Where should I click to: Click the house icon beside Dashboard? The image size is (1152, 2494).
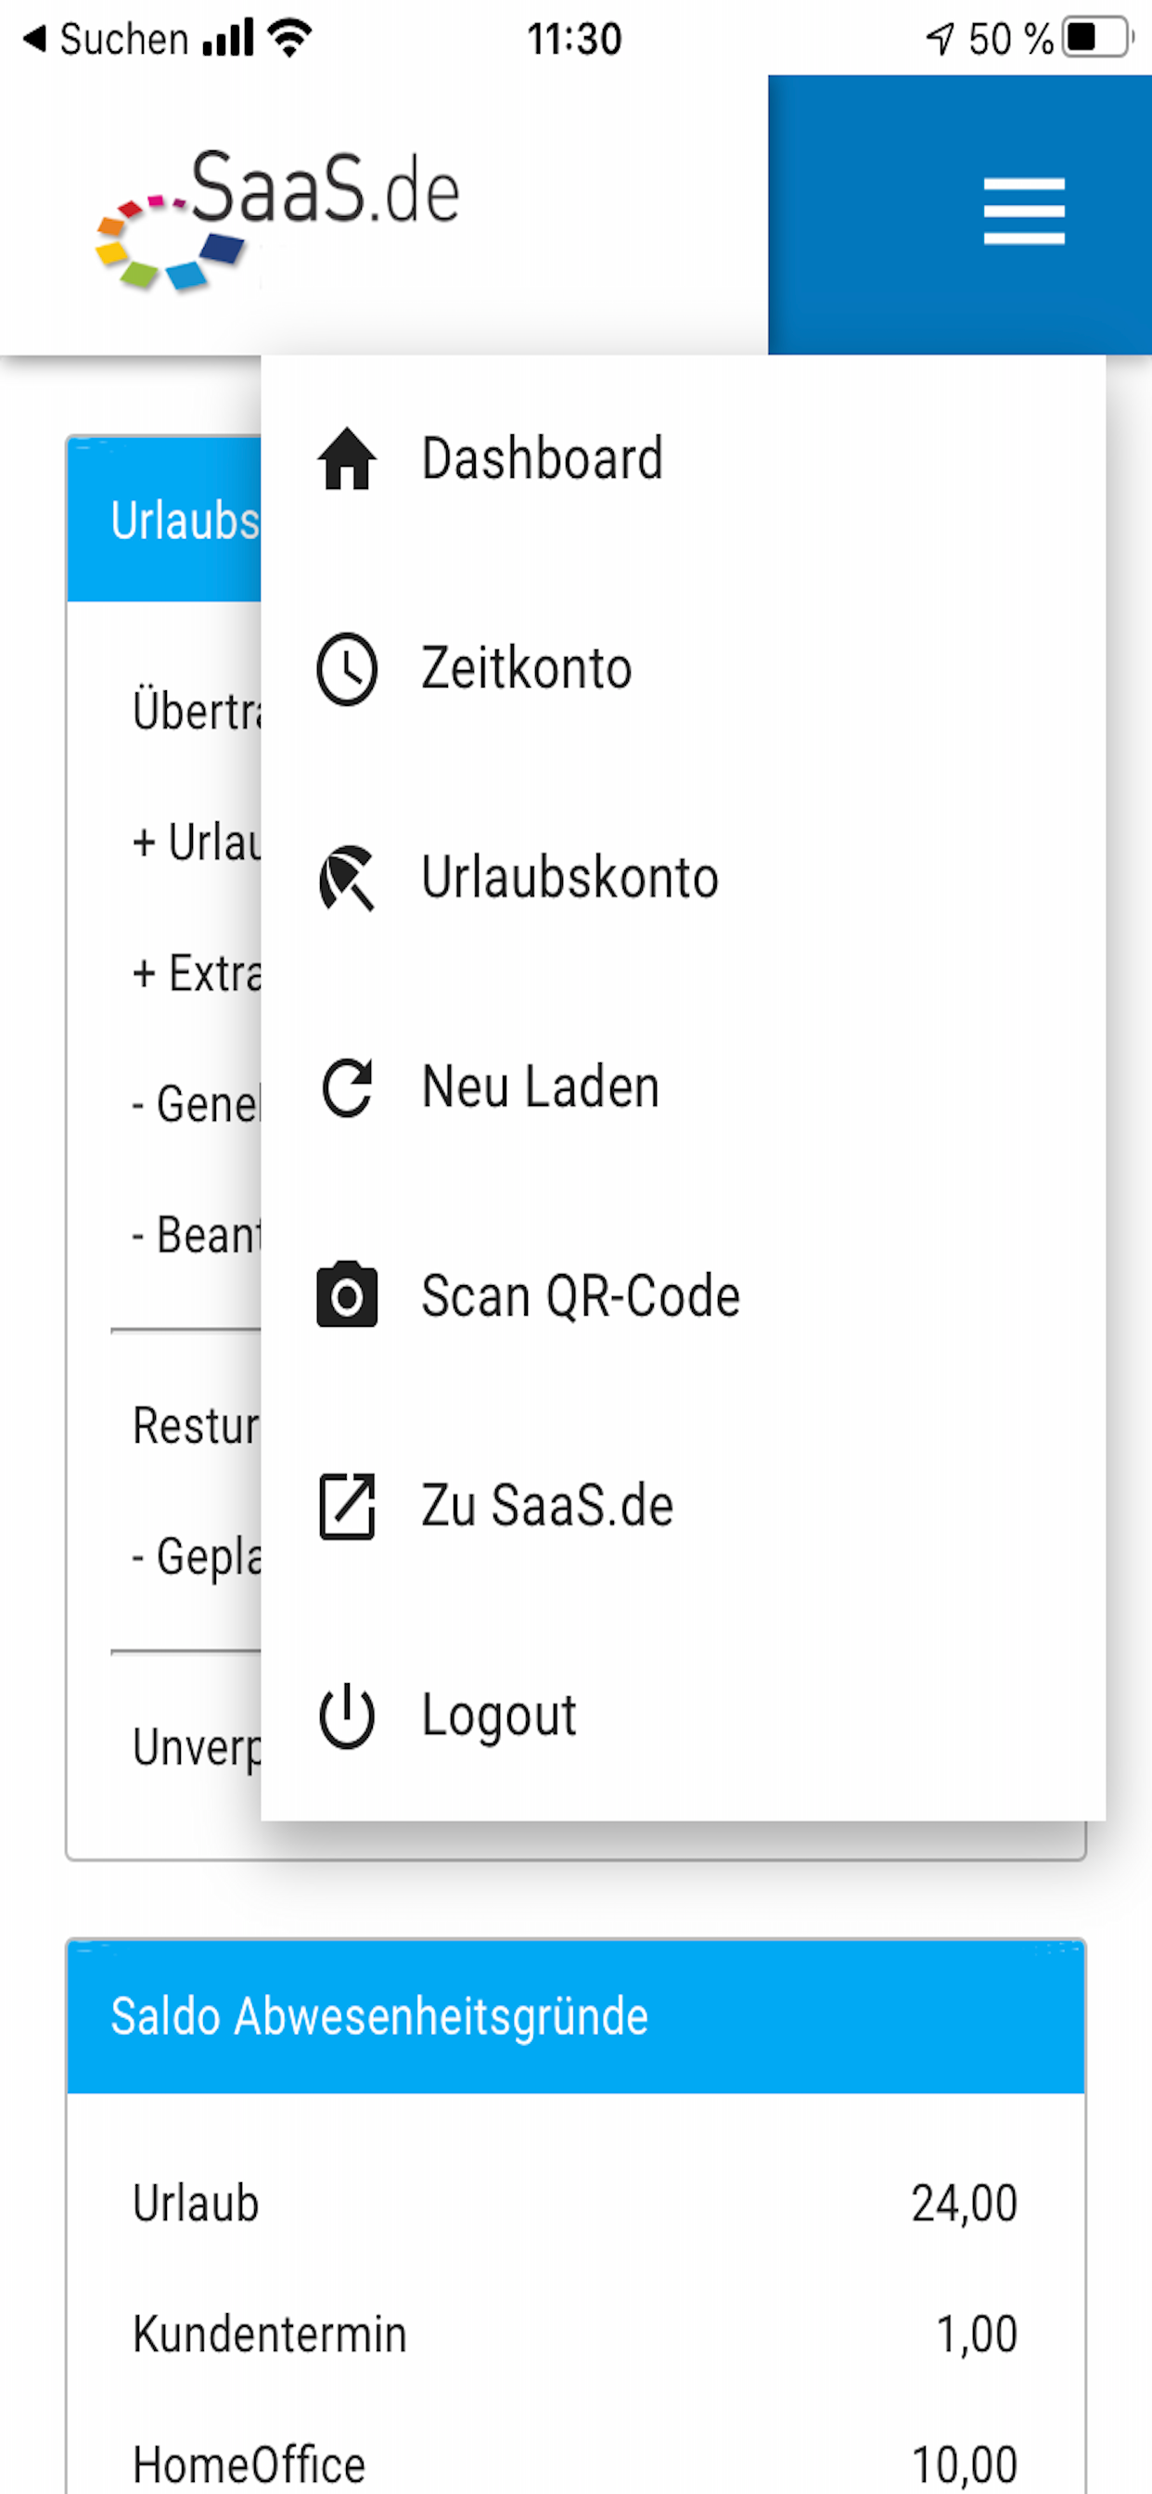point(347,459)
